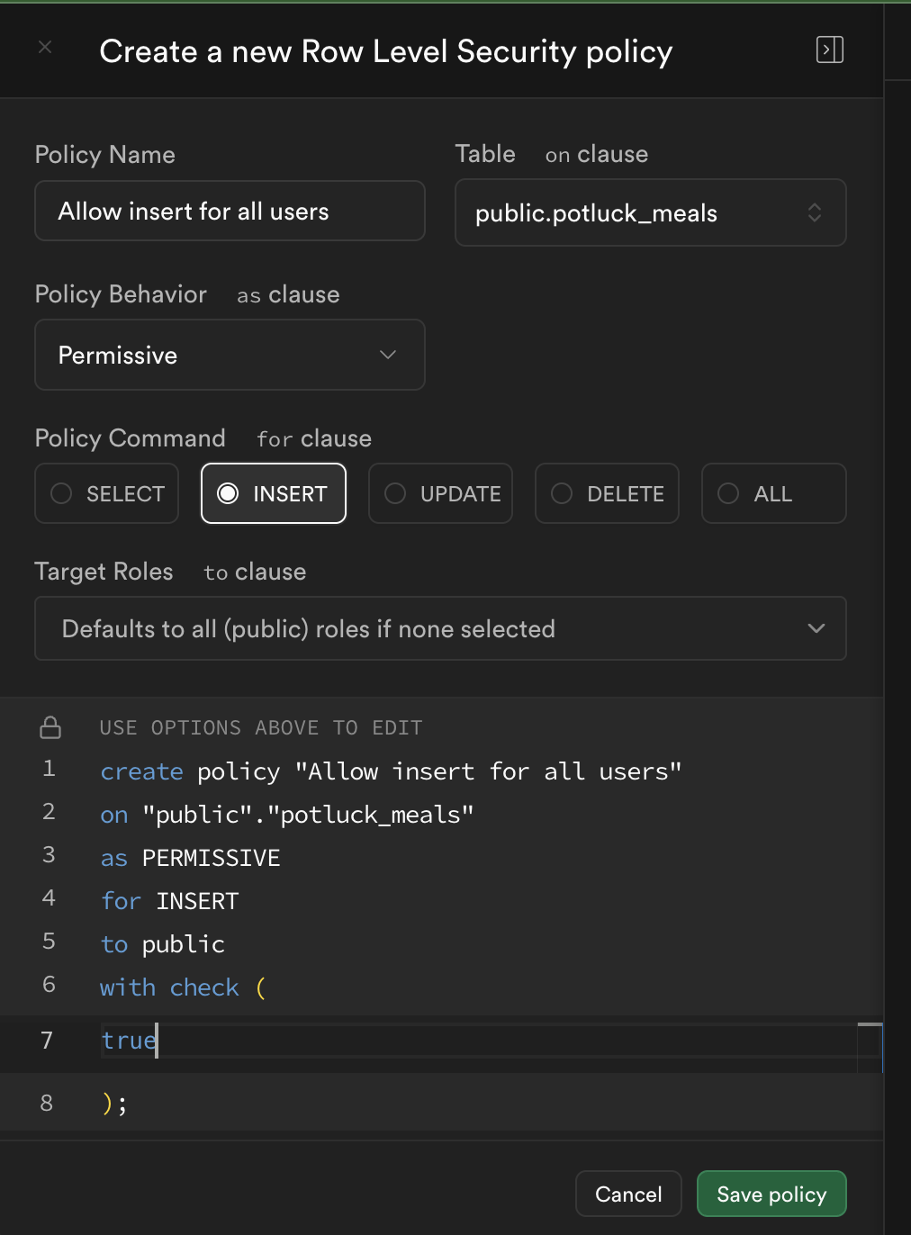
Task: Place cursor on the true expression at line 7
Action: pyautogui.click(x=128, y=1041)
